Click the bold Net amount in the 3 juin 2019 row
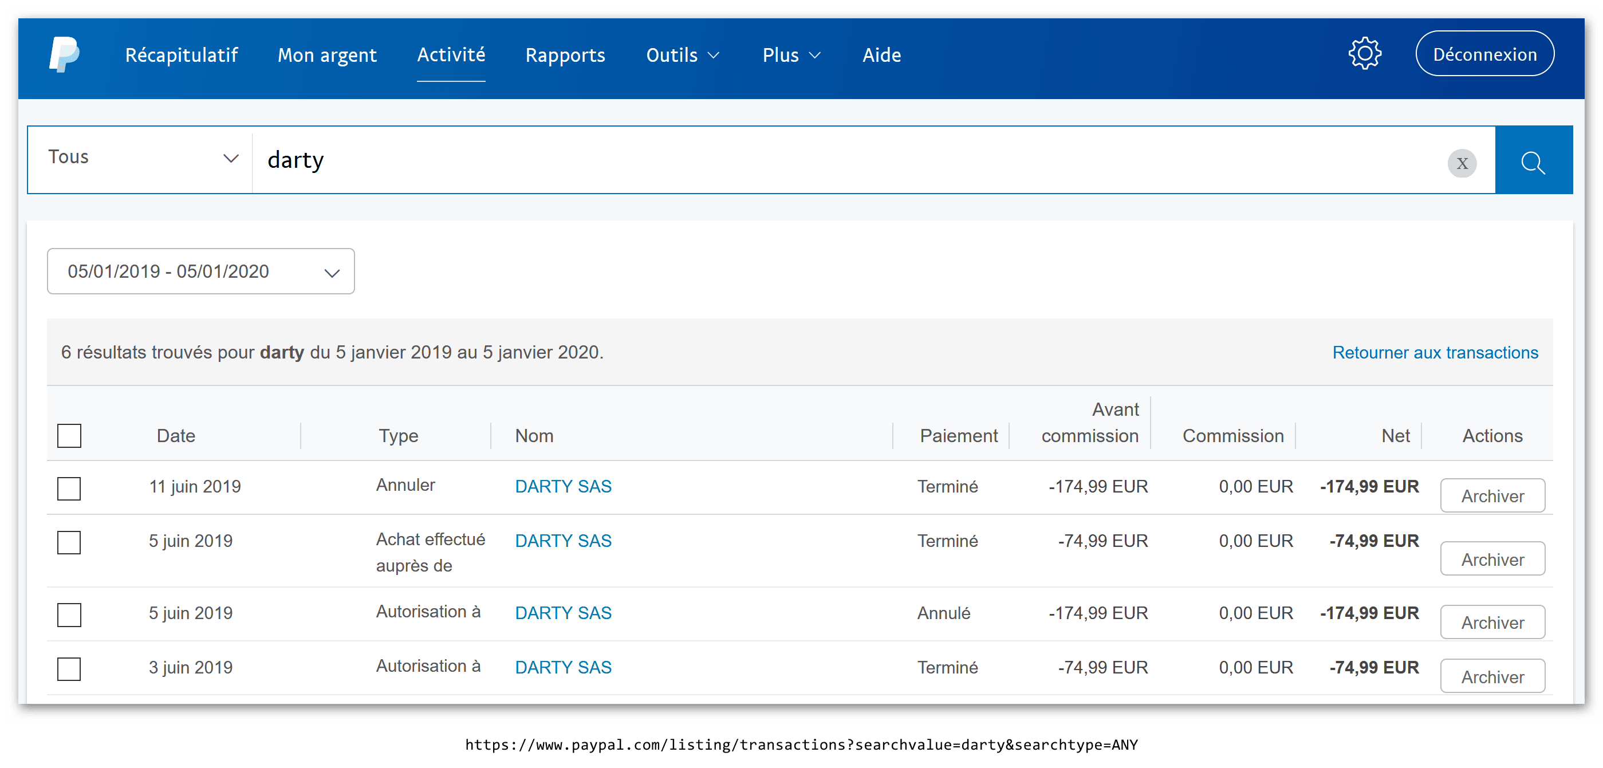The image size is (1603, 768). (1374, 667)
